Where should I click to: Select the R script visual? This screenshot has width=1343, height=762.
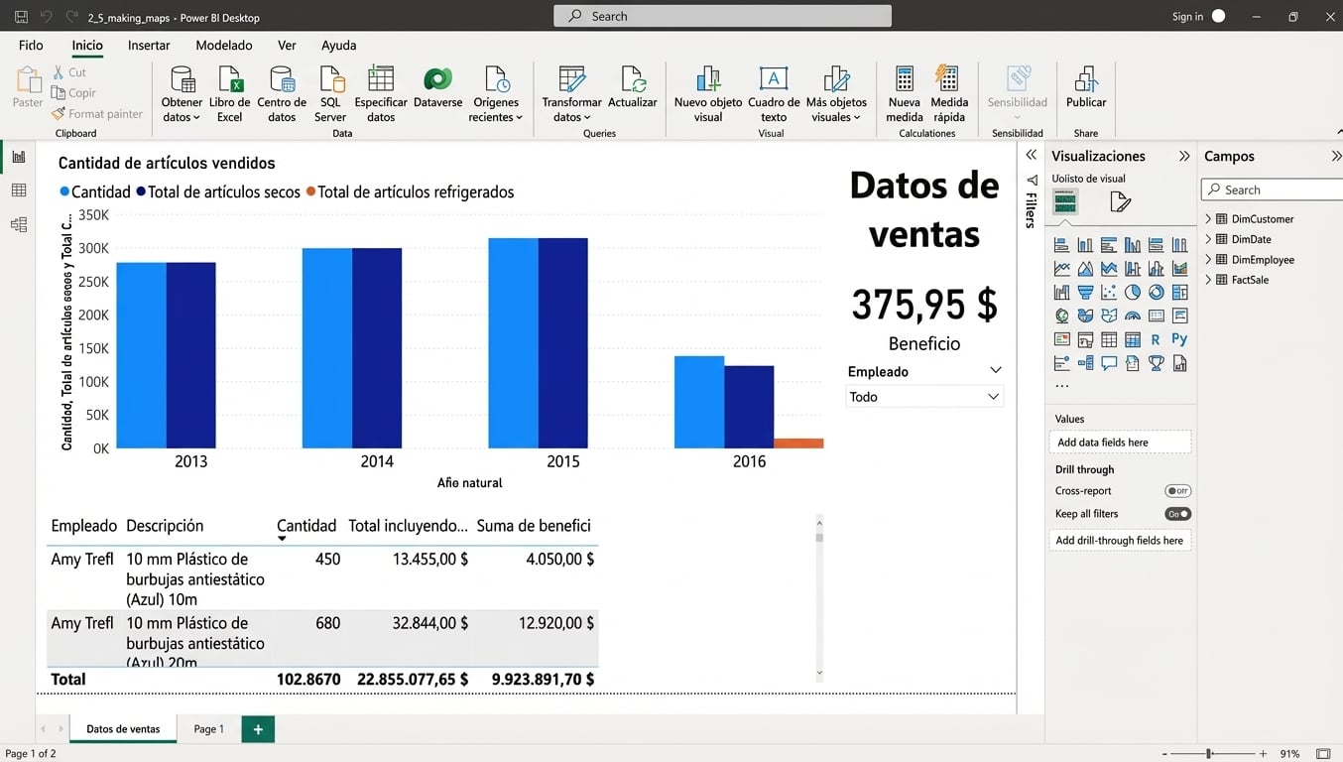(x=1156, y=339)
